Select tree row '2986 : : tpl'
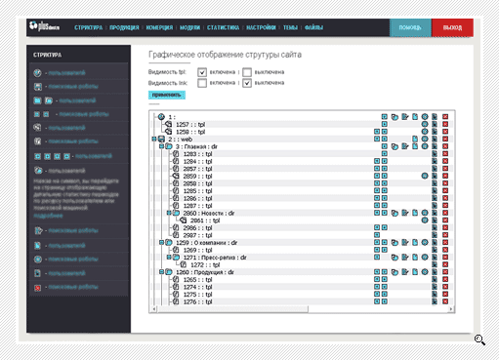This screenshot has height=360, width=499. click(x=197, y=227)
